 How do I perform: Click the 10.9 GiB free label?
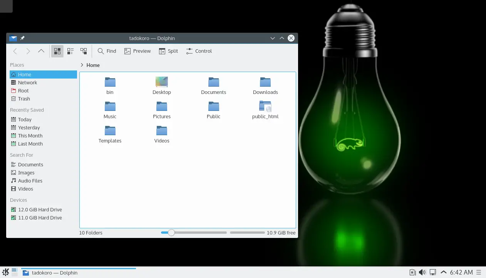[281, 233]
